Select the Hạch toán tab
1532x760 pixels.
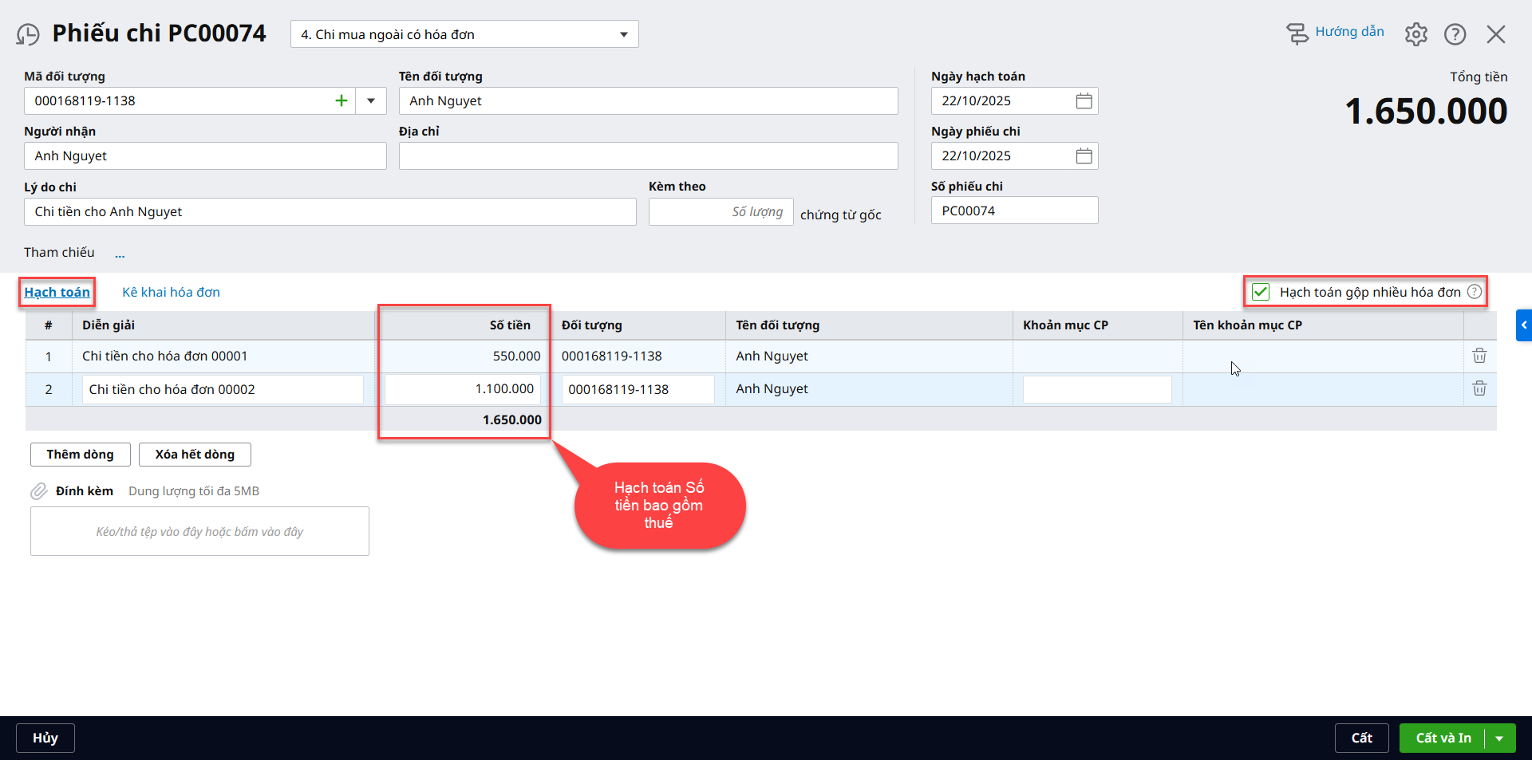click(57, 292)
